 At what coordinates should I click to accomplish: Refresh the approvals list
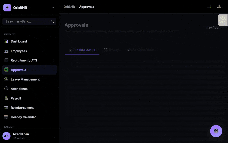(x=213, y=28)
